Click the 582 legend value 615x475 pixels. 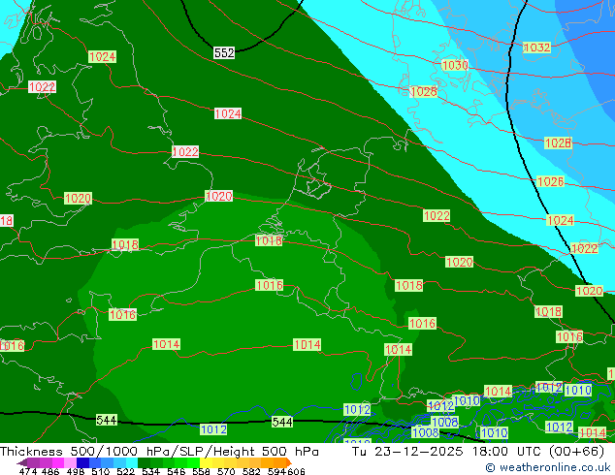(x=251, y=471)
